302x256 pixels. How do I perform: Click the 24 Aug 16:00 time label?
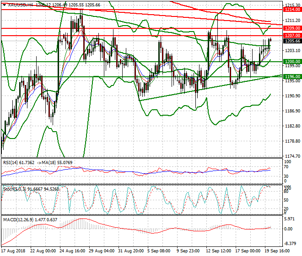pos(72,251)
